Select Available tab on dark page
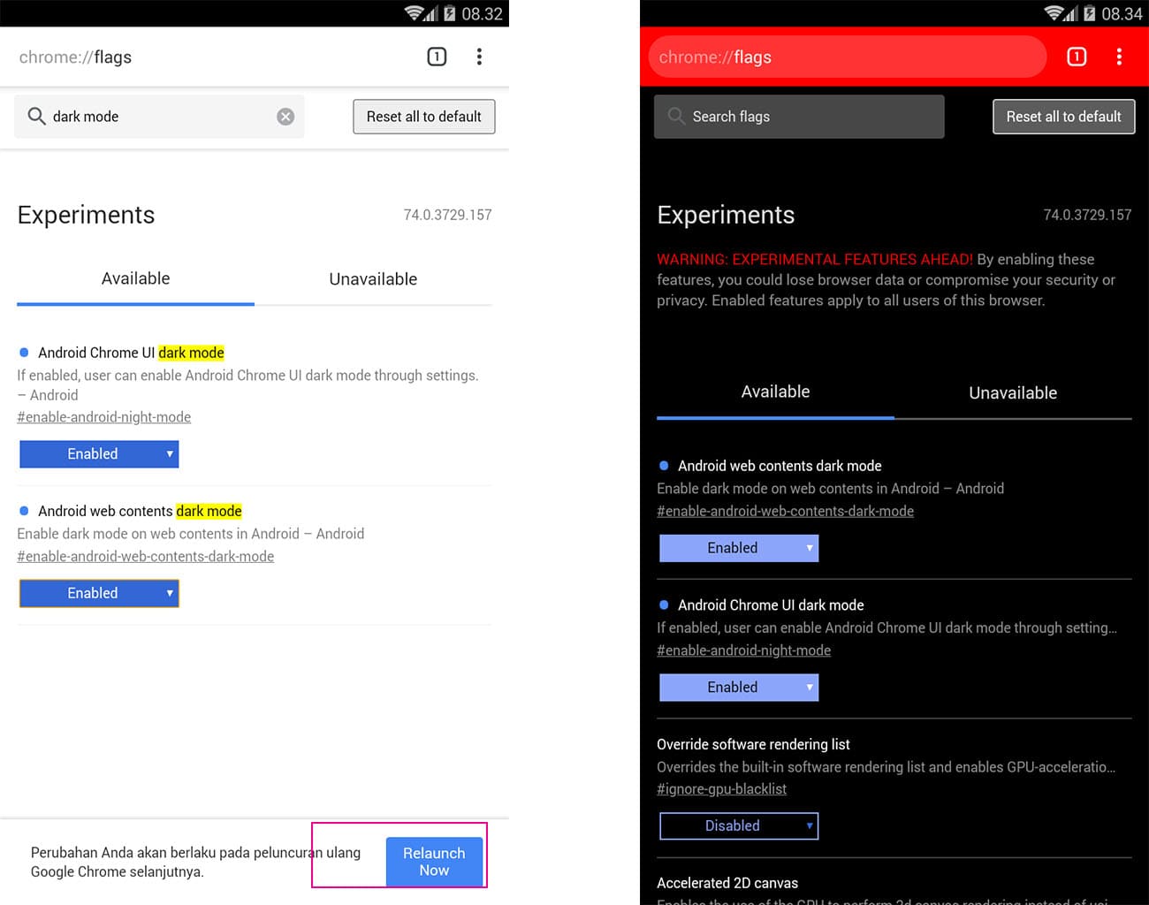 click(x=775, y=392)
